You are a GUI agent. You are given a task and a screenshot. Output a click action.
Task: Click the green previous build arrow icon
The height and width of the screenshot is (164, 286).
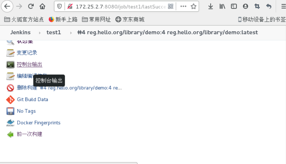pos(10,134)
